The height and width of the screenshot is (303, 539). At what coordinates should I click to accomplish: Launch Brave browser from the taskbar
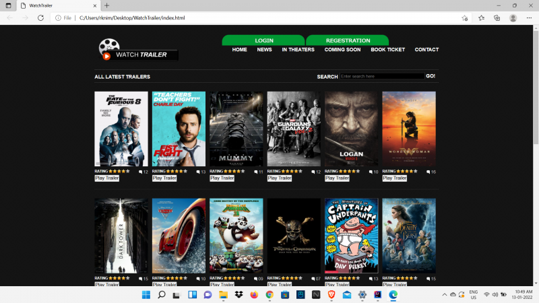[x=331, y=295]
